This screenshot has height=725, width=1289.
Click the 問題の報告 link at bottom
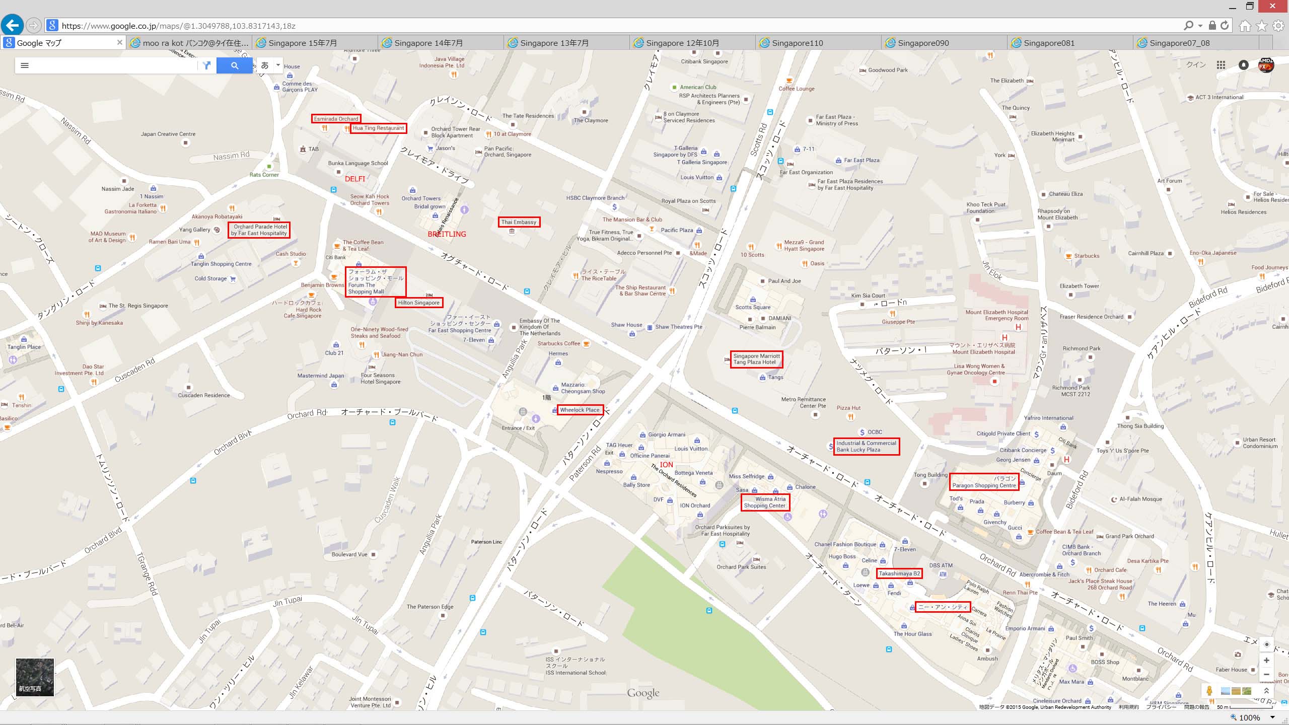pos(1196,707)
